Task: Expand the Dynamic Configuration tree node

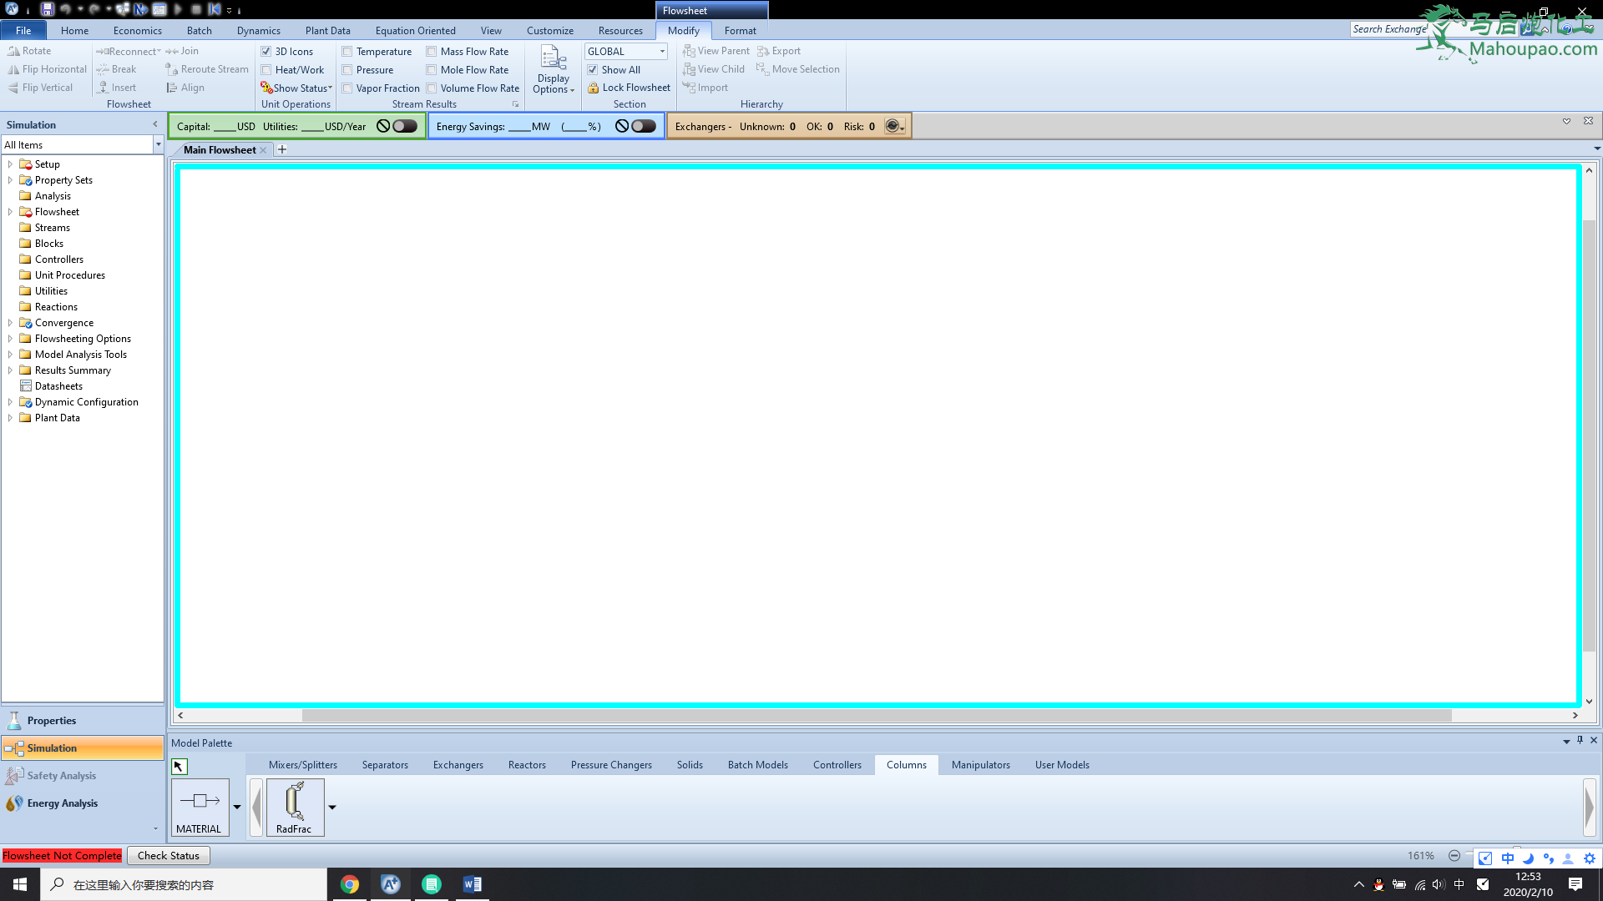Action: pos(10,402)
